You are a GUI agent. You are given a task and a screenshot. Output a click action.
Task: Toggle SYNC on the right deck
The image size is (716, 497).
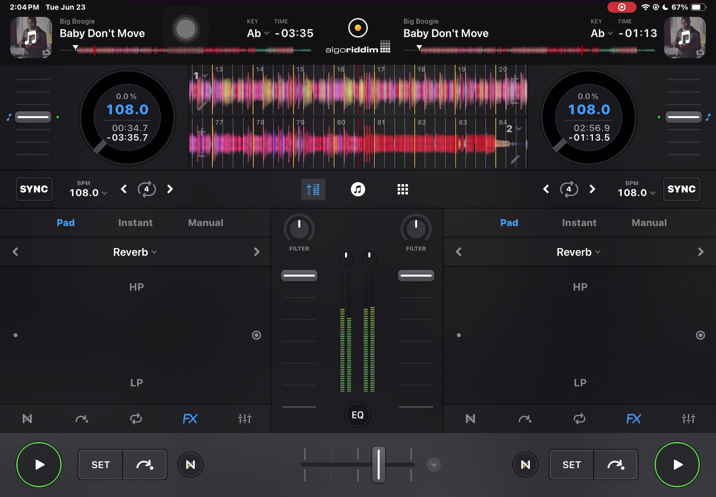[x=681, y=189]
